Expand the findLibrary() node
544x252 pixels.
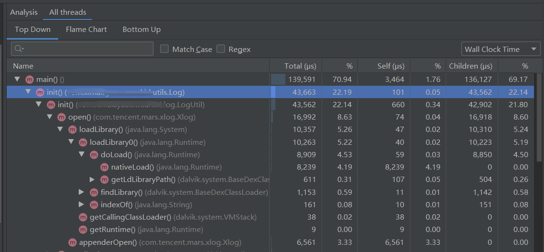click(82, 192)
